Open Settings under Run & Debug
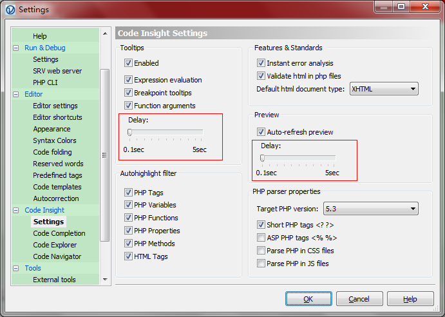The image size is (445, 317). tap(46, 59)
